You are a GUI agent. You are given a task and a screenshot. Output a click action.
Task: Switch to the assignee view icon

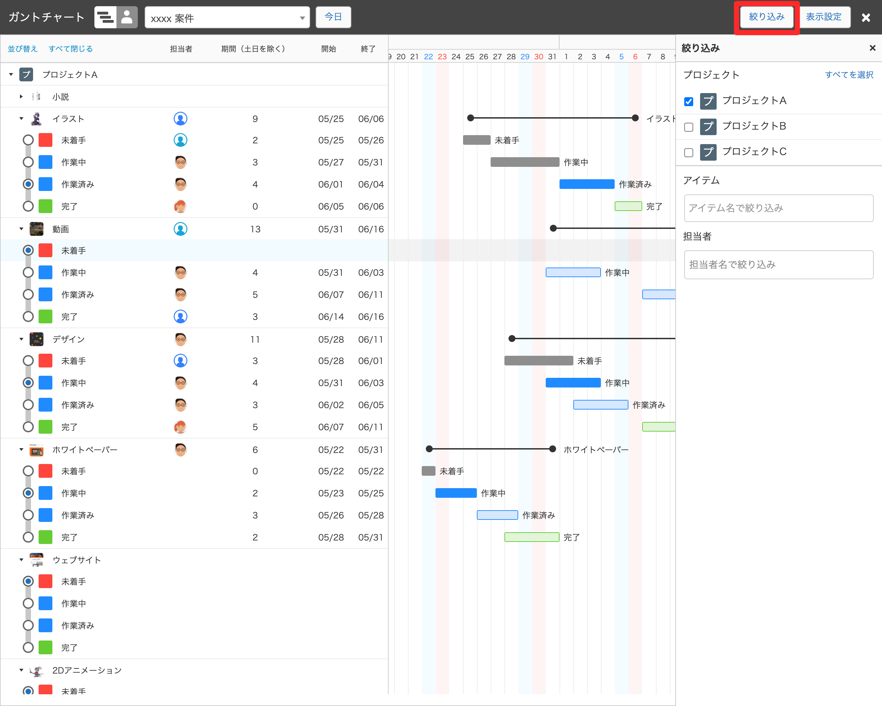pos(127,17)
